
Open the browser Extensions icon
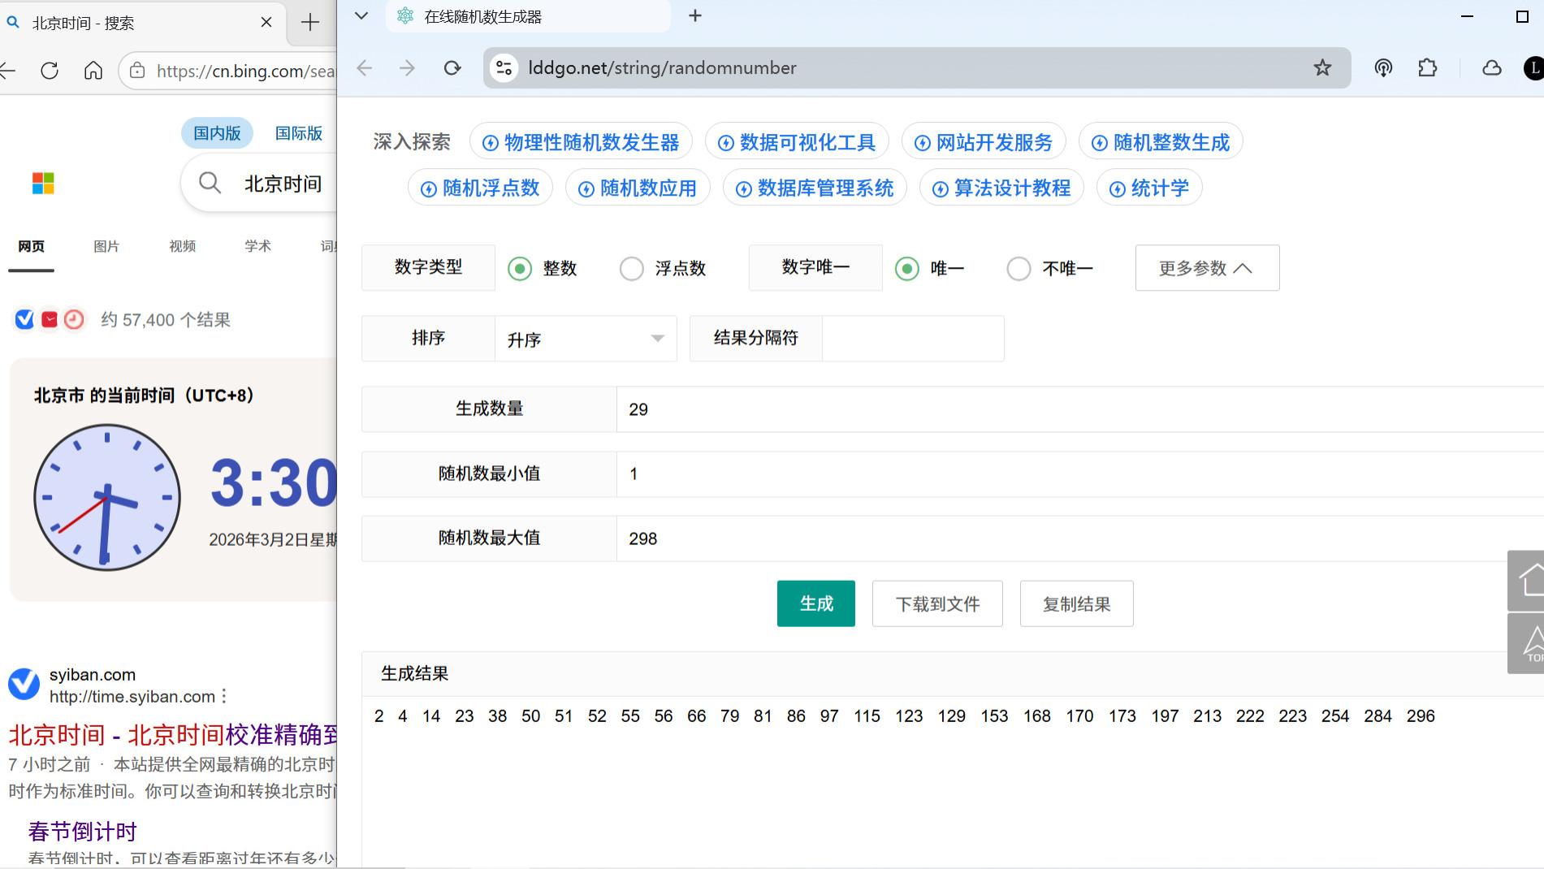tap(1428, 68)
